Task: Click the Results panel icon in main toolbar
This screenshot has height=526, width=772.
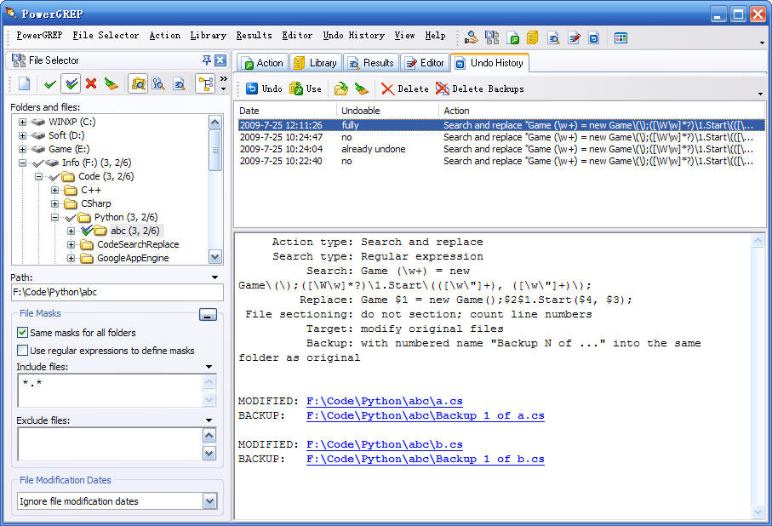Action: (x=553, y=37)
